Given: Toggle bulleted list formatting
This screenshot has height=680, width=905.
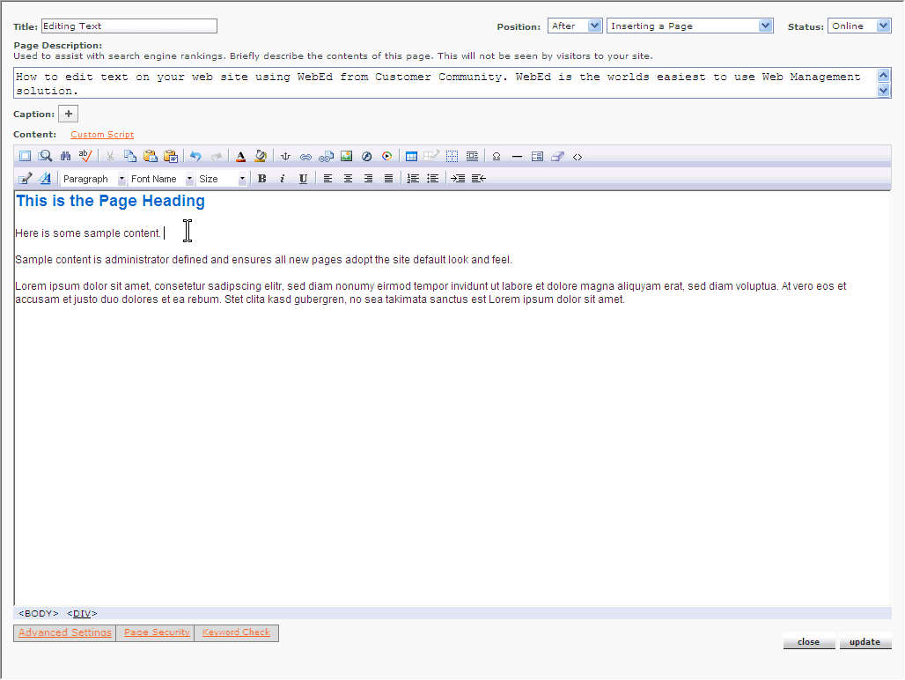Looking at the screenshot, I should click(433, 179).
